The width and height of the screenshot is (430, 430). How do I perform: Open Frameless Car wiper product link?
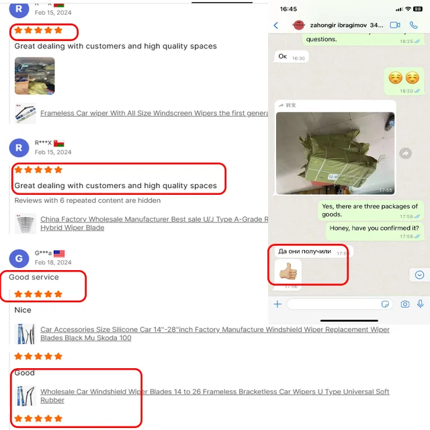click(154, 113)
